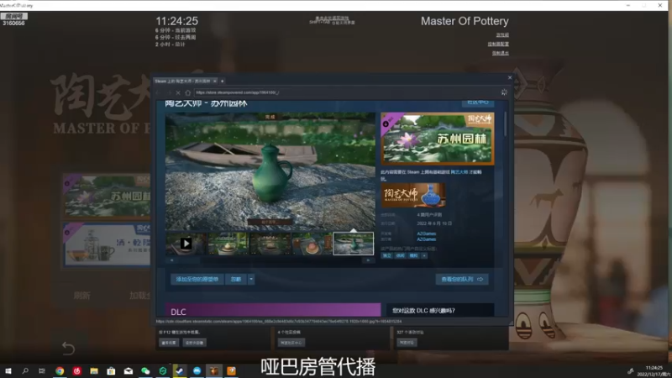Open WeChat from the taskbar
This screenshot has height=378, width=672.
click(x=145, y=370)
